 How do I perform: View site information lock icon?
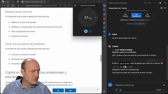pos(19,5)
